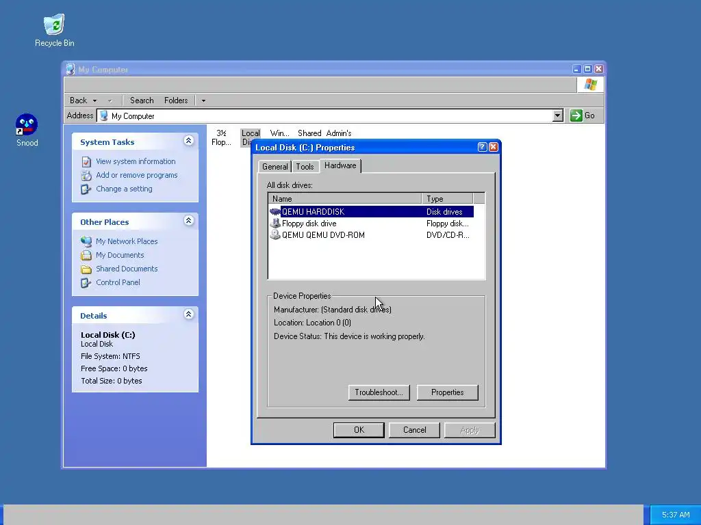Screen dimensions: 701x525
Task: Open the views dropdown arrow after Folders
Action: [x=203, y=100]
